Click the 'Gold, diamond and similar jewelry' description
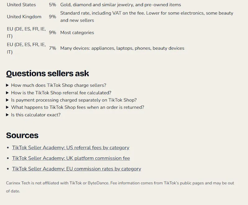This screenshot has height=205, width=248. tap(121, 5)
